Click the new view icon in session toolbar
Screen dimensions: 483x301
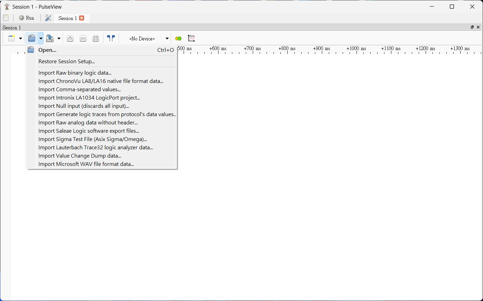tap(12, 38)
